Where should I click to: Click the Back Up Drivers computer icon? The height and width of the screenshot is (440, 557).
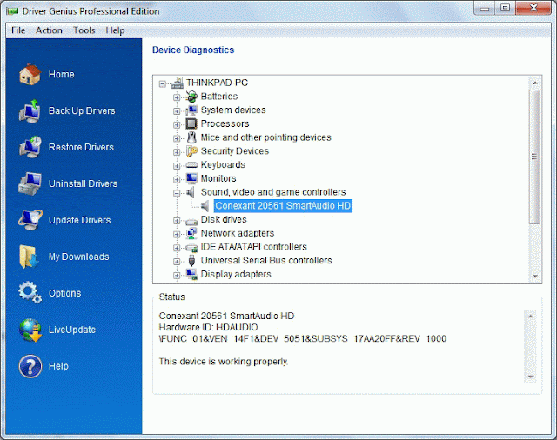(30, 111)
